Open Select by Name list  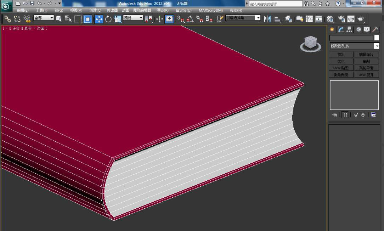point(68,19)
